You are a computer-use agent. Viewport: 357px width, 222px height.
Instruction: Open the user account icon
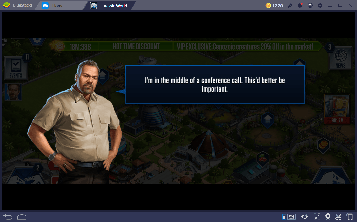[310, 5]
